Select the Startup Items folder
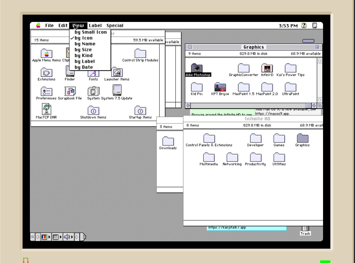 pyautogui.click(x=140, y=110)
